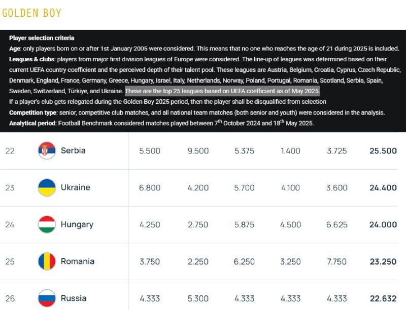Click rank number 26 in the table
The height and width of the screenshot is (310, 406).
point(10,298)
